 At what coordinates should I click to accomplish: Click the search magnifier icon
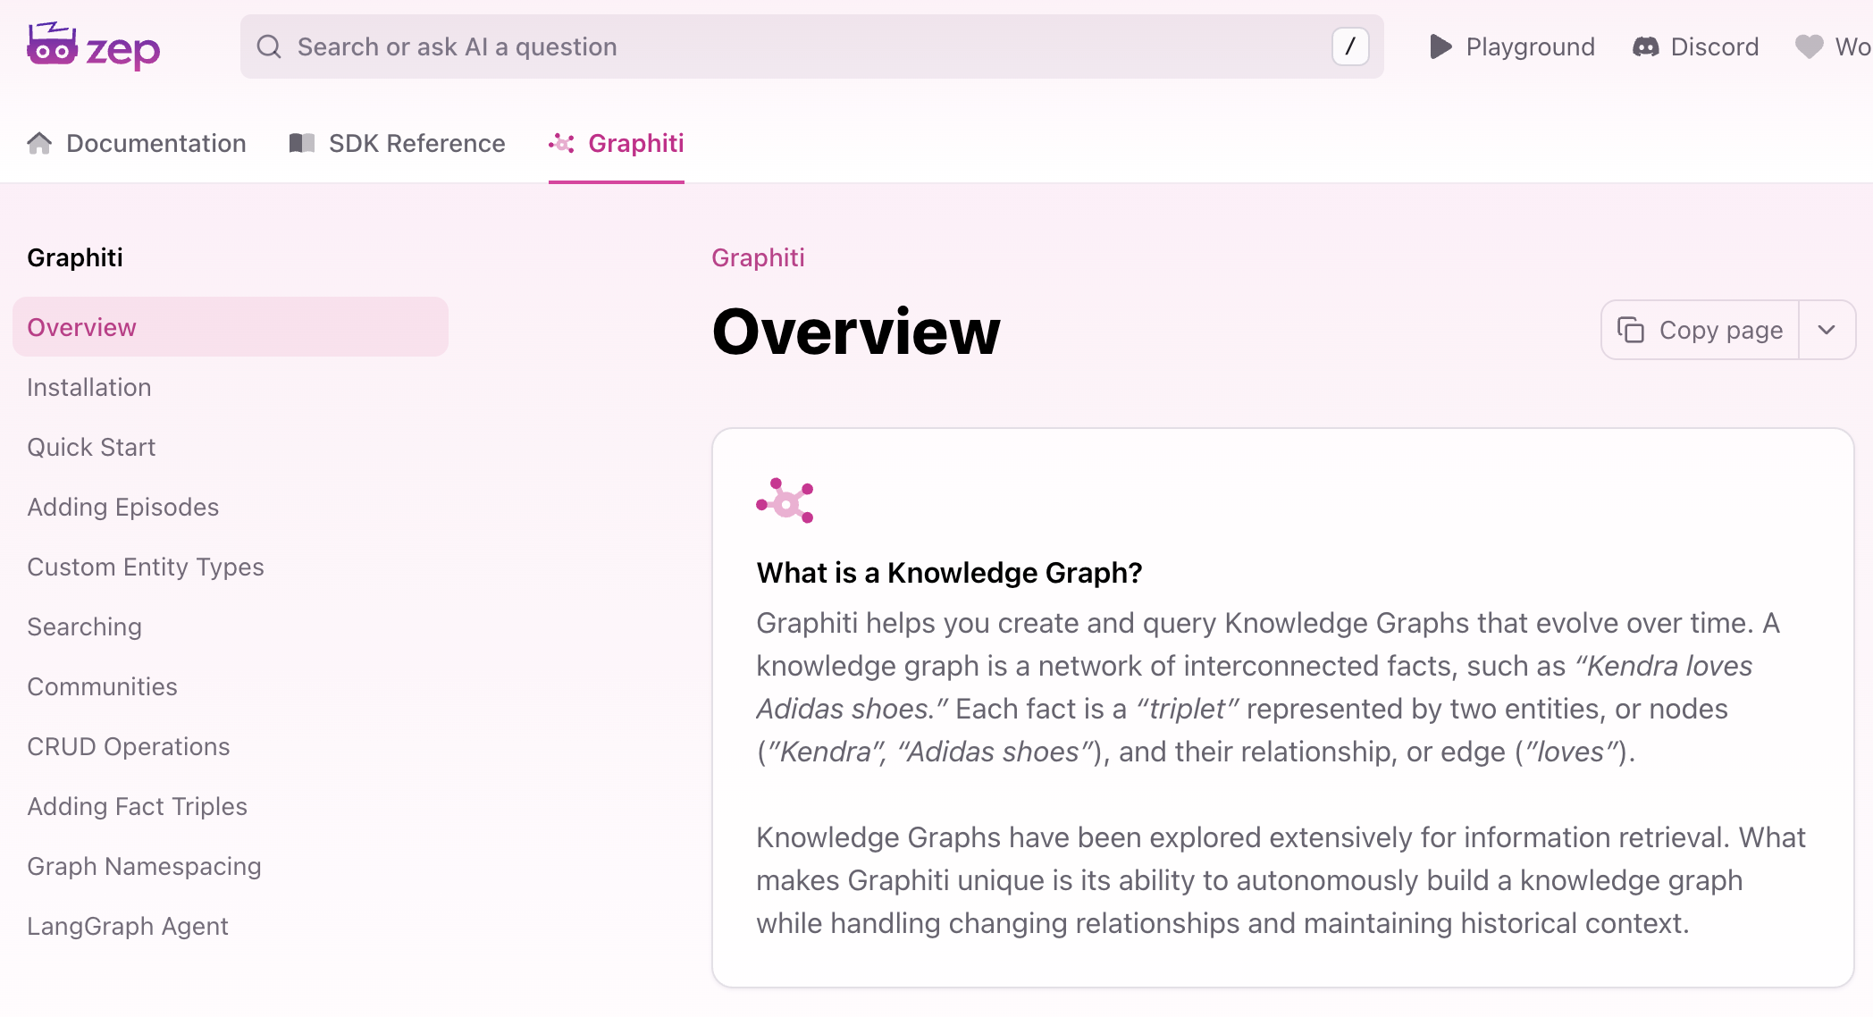pyautogui.click(x=269, y=46)
